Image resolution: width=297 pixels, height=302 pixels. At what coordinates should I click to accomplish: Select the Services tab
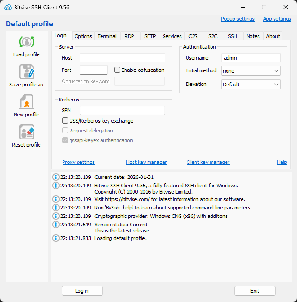(x=172, y=36)
